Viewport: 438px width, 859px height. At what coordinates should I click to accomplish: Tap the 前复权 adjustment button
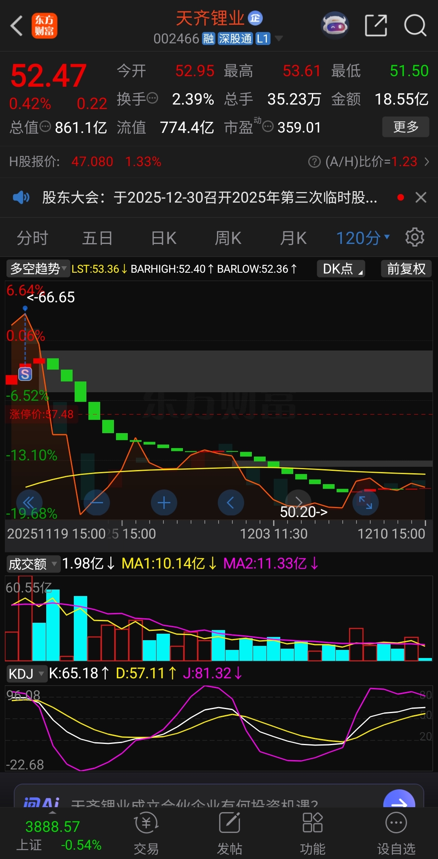(406, 269)
